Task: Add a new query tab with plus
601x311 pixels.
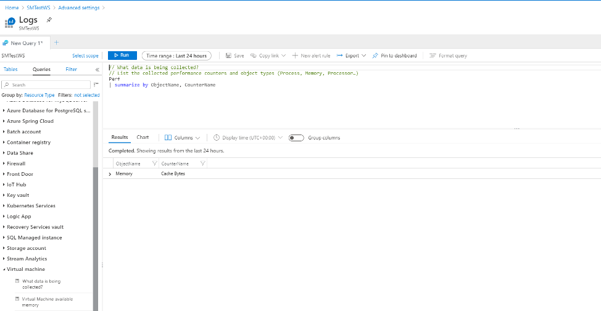Action: coord(56,43)
